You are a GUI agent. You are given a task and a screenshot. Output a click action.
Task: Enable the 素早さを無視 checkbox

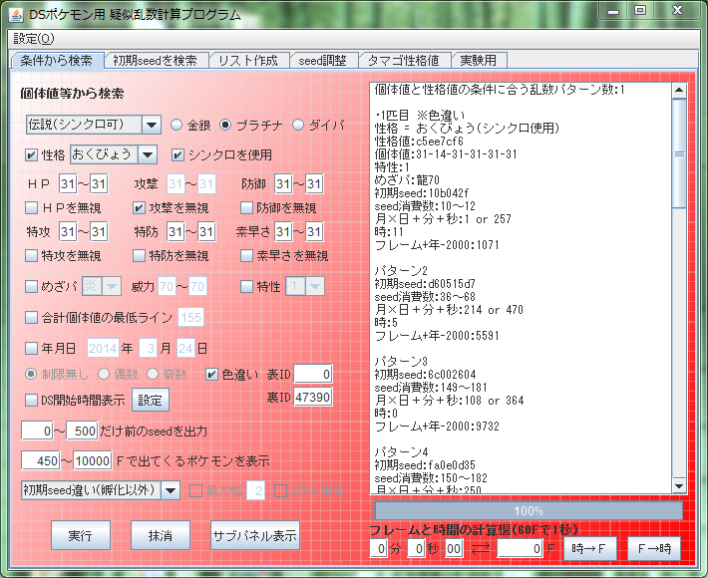(246, 256)
